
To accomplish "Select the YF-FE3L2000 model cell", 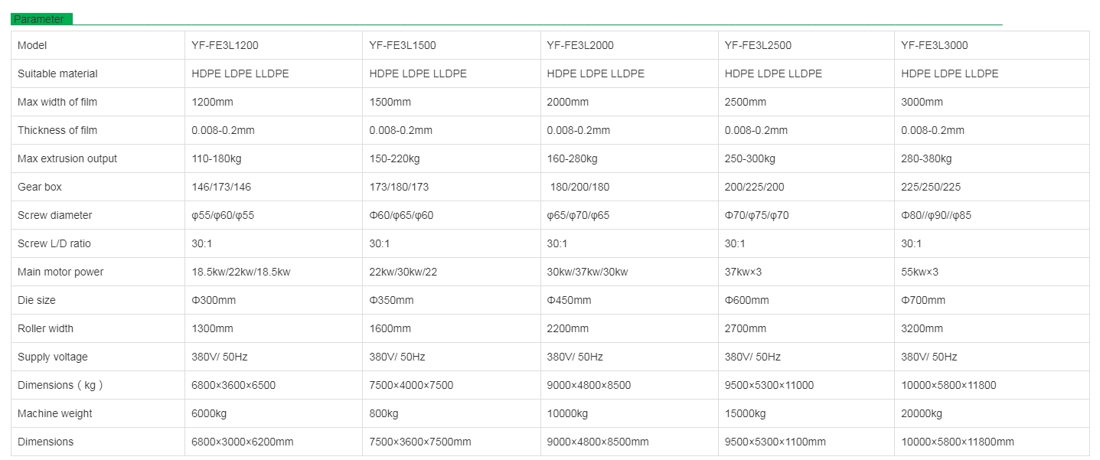I will 580,45.
